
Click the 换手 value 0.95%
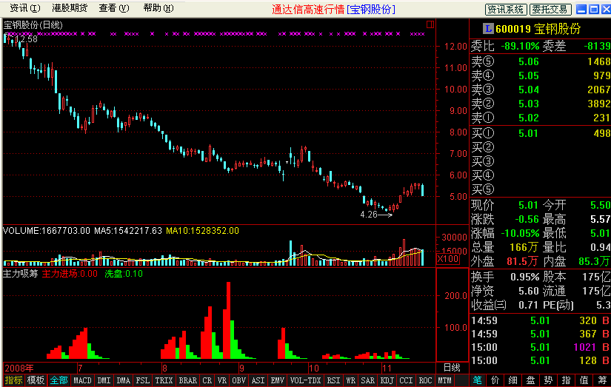pos(525,277)
